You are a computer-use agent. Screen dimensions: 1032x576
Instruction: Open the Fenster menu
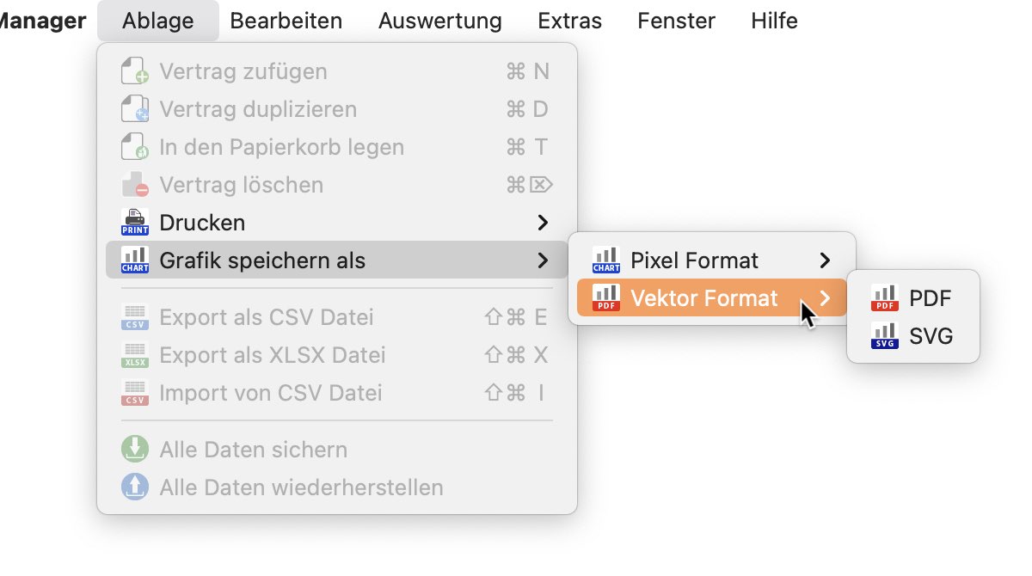click(x=677, y=21)
